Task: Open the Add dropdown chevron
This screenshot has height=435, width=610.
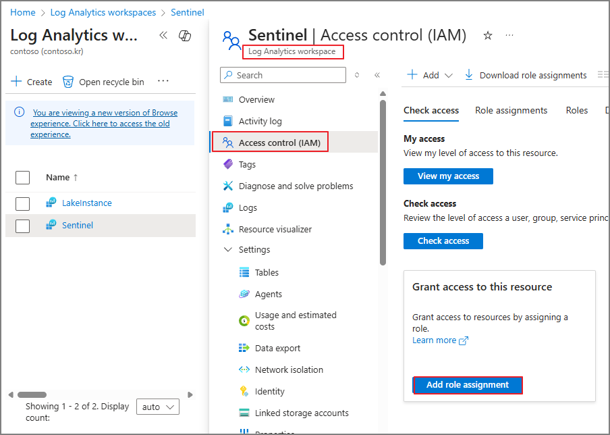Action: 449,76
